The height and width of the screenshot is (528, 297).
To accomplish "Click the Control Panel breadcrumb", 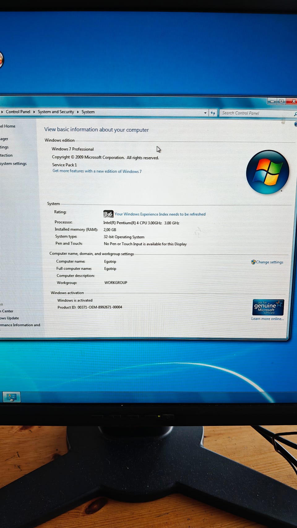I will [18, 112].
